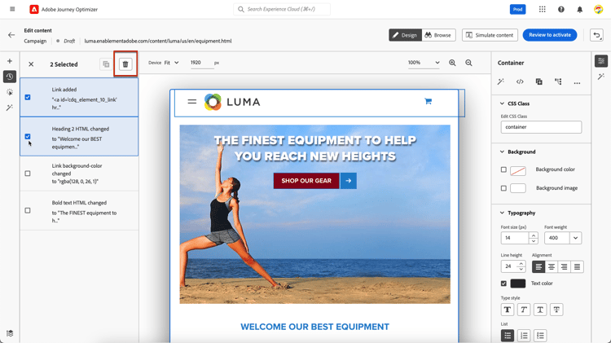Image resolution: width=611 pixels, height=343 pixels.
Task: Increase the Line height stepper
Action: 521,264
